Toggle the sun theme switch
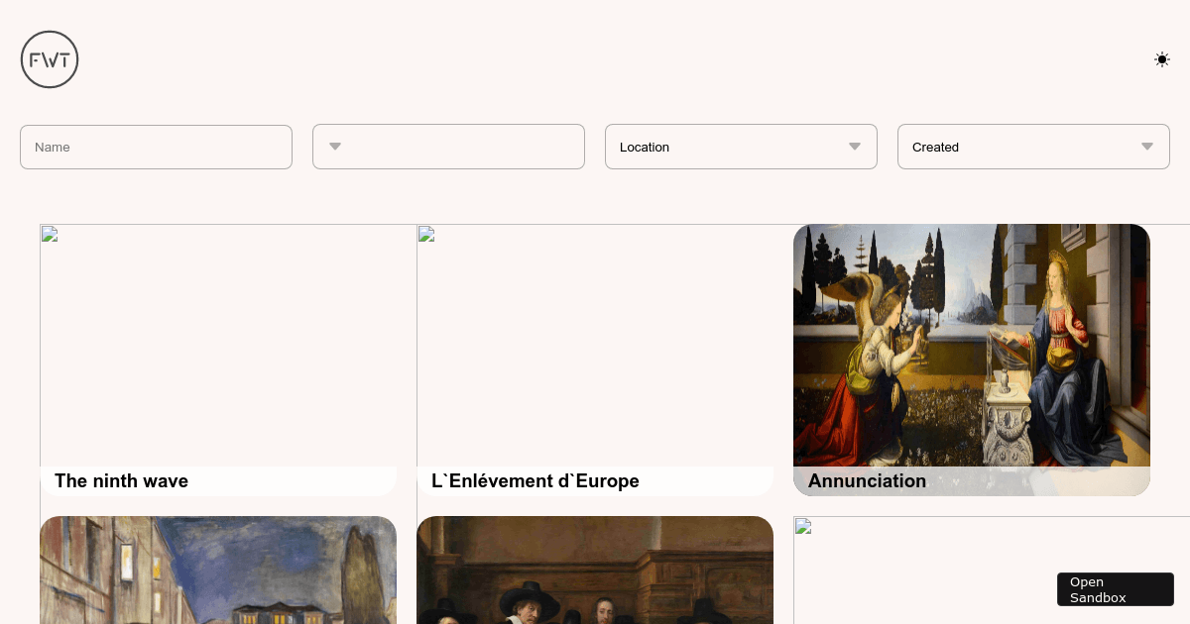 1162,59
